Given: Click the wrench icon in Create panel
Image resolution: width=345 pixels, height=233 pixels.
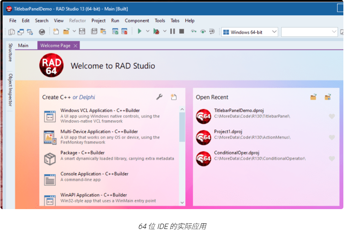Looking at the screenshot, I should [160, 97].
